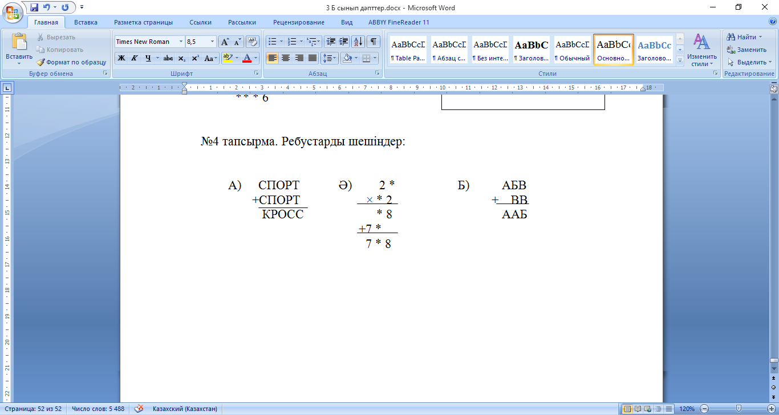Increase the paragraph indent
The image size is (779, 415).
[344, 42]
